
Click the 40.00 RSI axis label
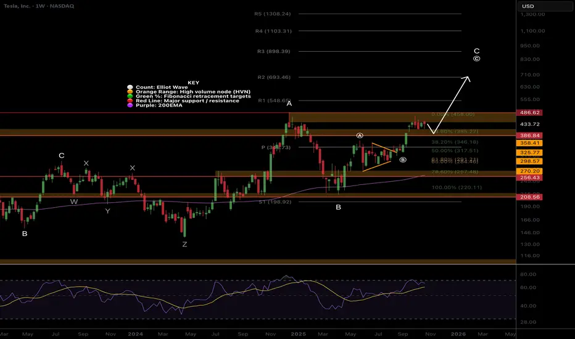coord(528,306)
